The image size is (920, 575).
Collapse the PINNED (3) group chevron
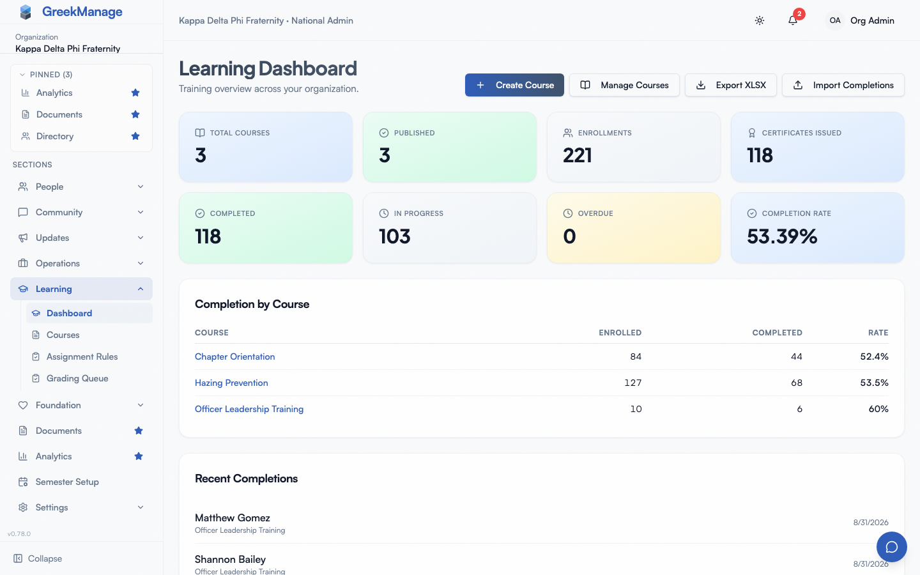click(x=22, y=75)
